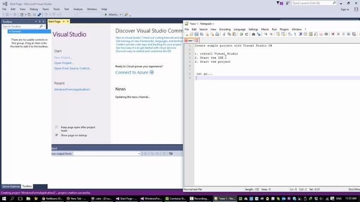Click the 'New Project...' link
The height and width of the screenshot is (202, 360).
point(63,57)
